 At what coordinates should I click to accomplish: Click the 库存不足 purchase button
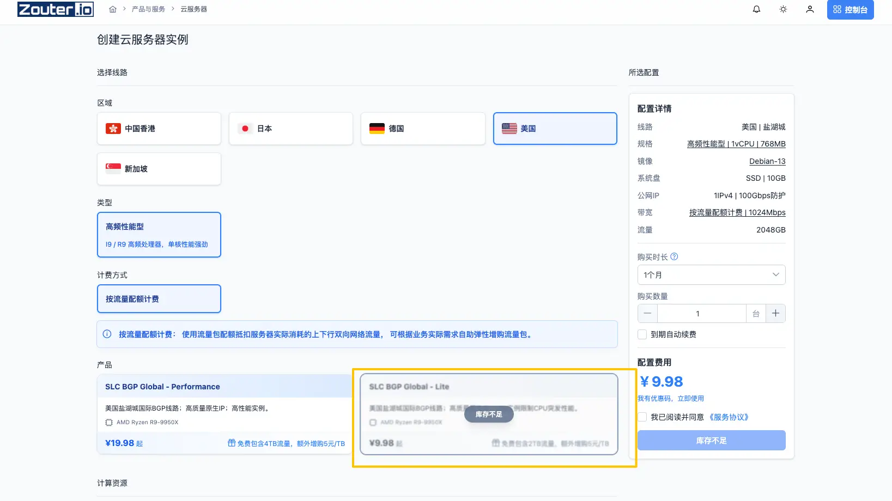click(x=712, y=441)
